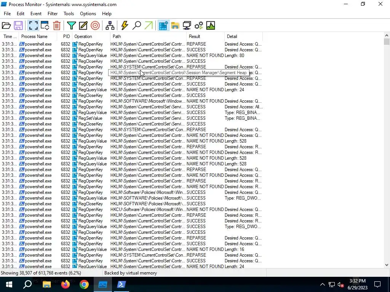Click the scrollbar down arrow
Image resolution: width=390 pixels, height=292 pixels.
(387, 265)
